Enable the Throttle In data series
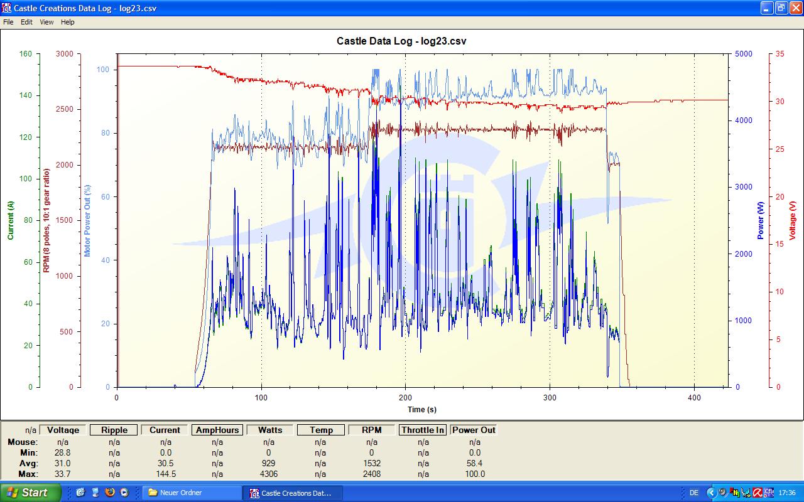Screen dimensions: 804x502 tap(423, 430)
